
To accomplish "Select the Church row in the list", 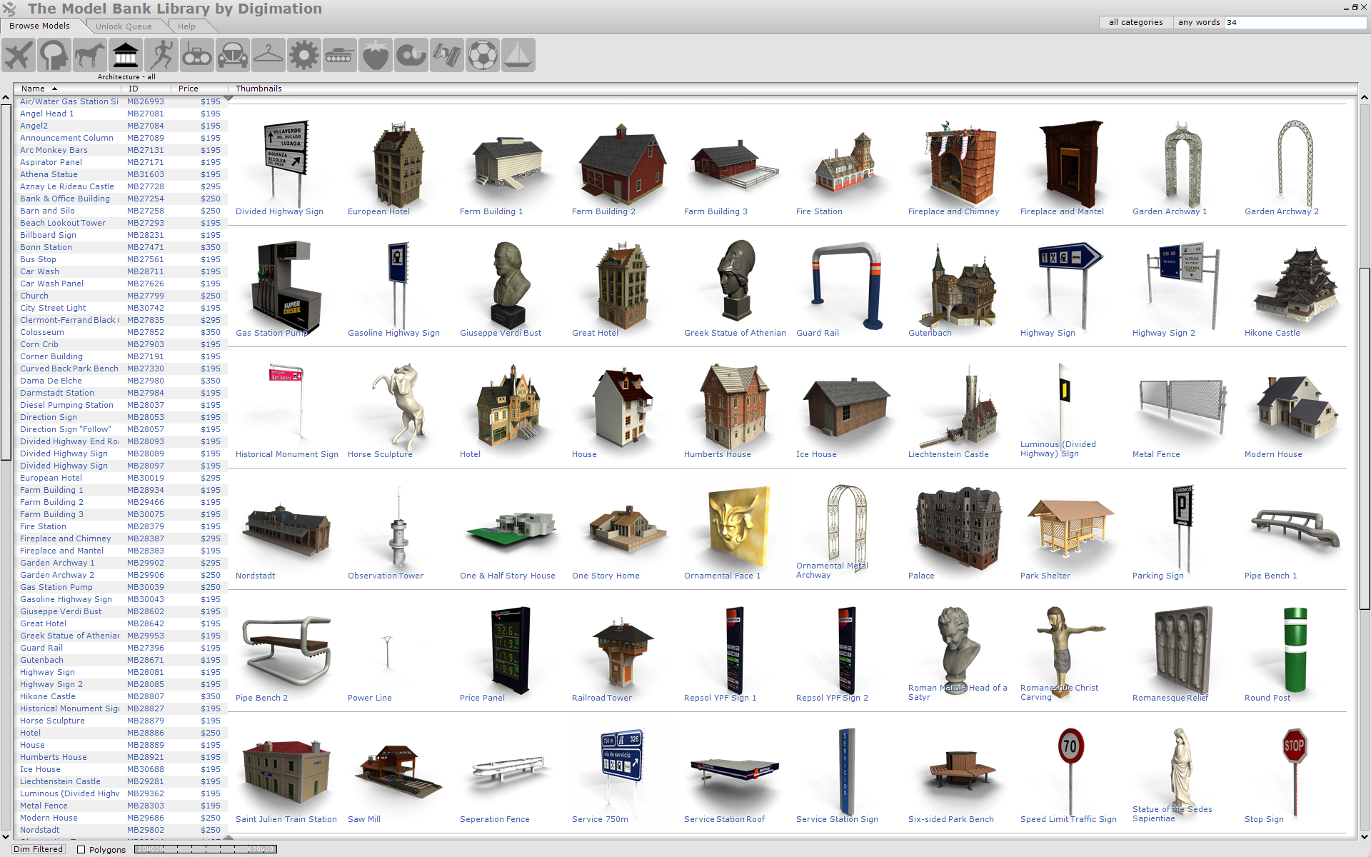I will pos(121,296).
